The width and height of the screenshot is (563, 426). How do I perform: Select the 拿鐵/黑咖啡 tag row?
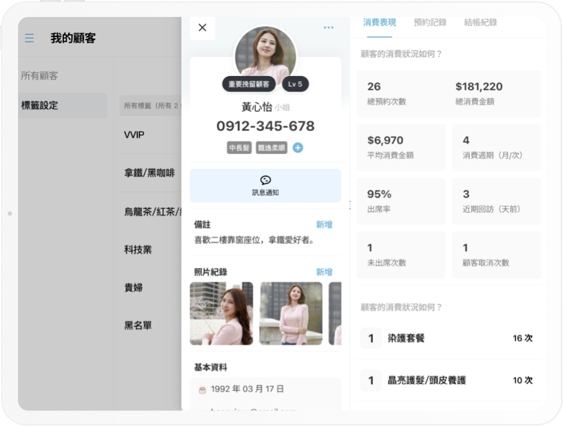pos(150,173)
